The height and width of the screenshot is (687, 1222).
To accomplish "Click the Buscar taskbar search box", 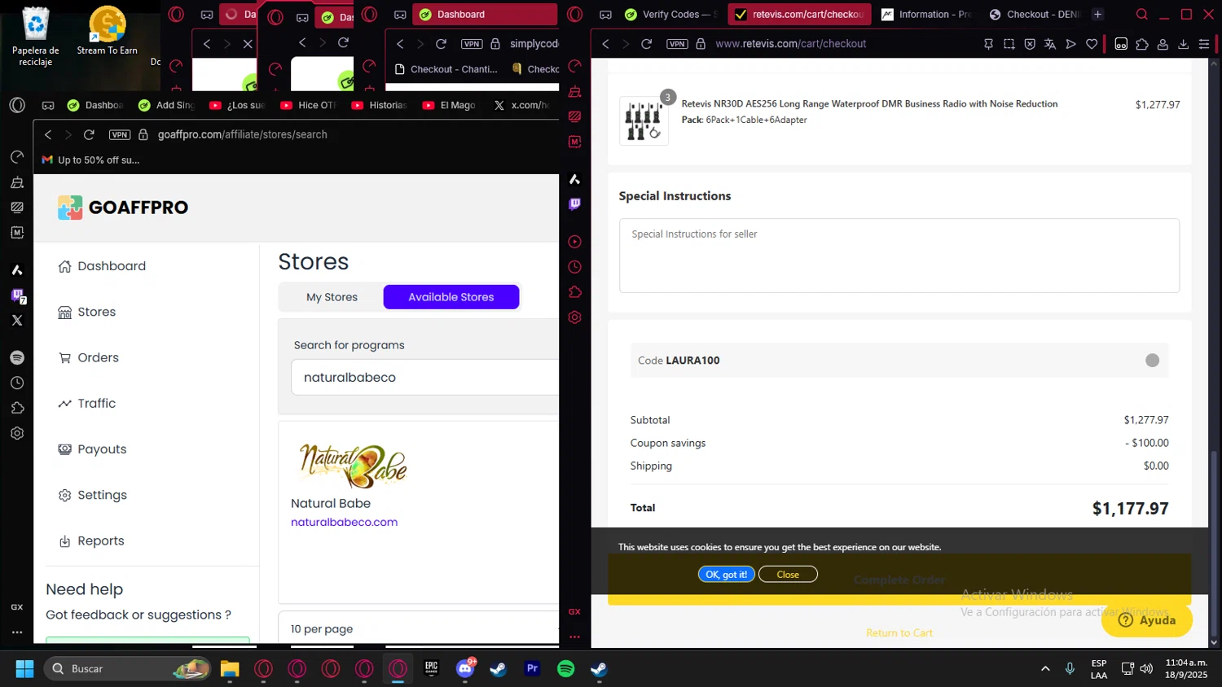I will pos(128,668).
